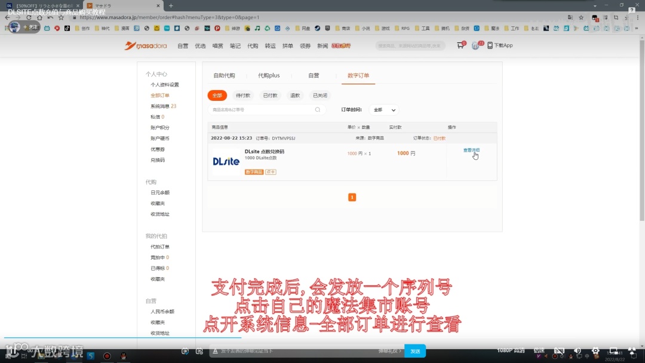Select the 已关闭 order filter
The height and width of the screenshot is (363, 645).
pyautogui.click(x=320, y=96)
